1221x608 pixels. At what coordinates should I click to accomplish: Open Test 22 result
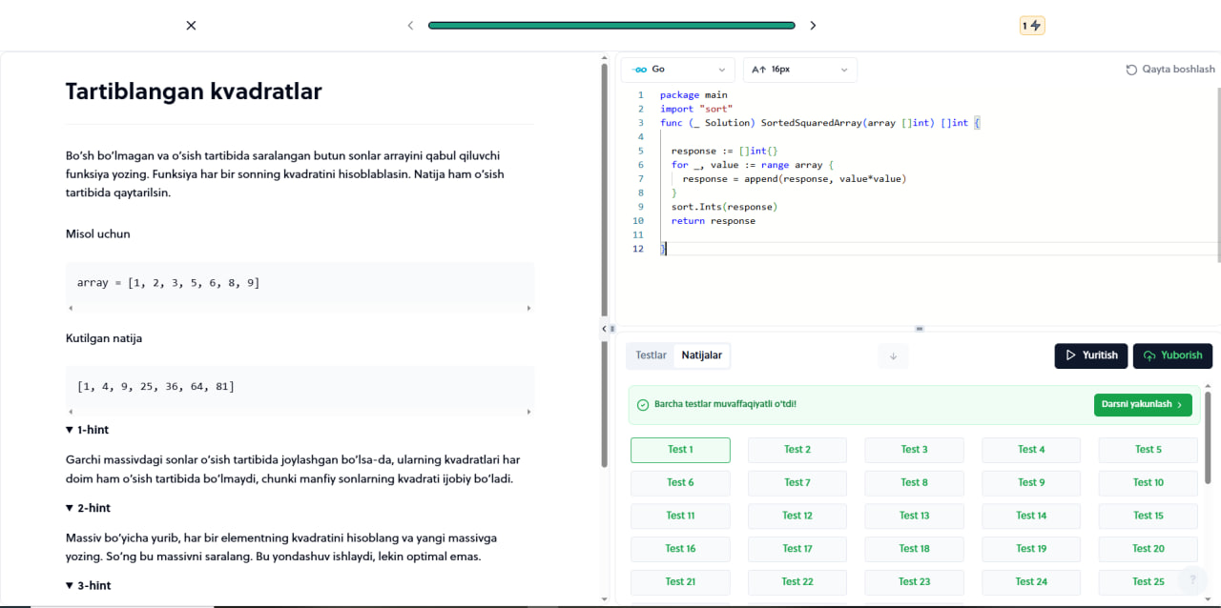[797, 582]
